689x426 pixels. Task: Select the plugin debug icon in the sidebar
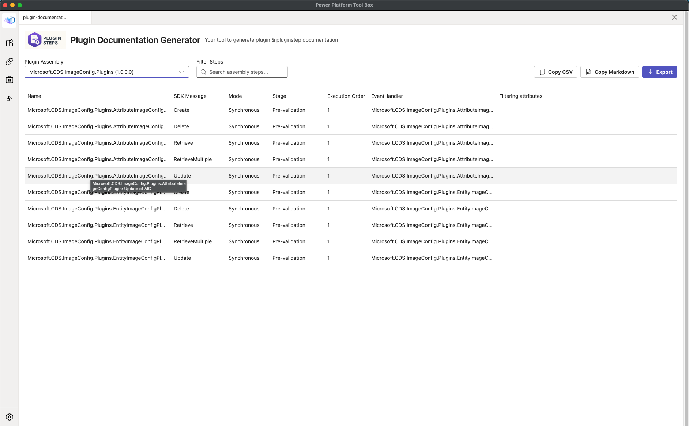(x=9, y=98)
